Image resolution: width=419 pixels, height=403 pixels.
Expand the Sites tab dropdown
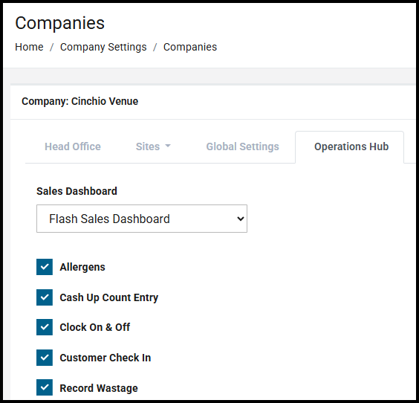[x=153, y=146]
